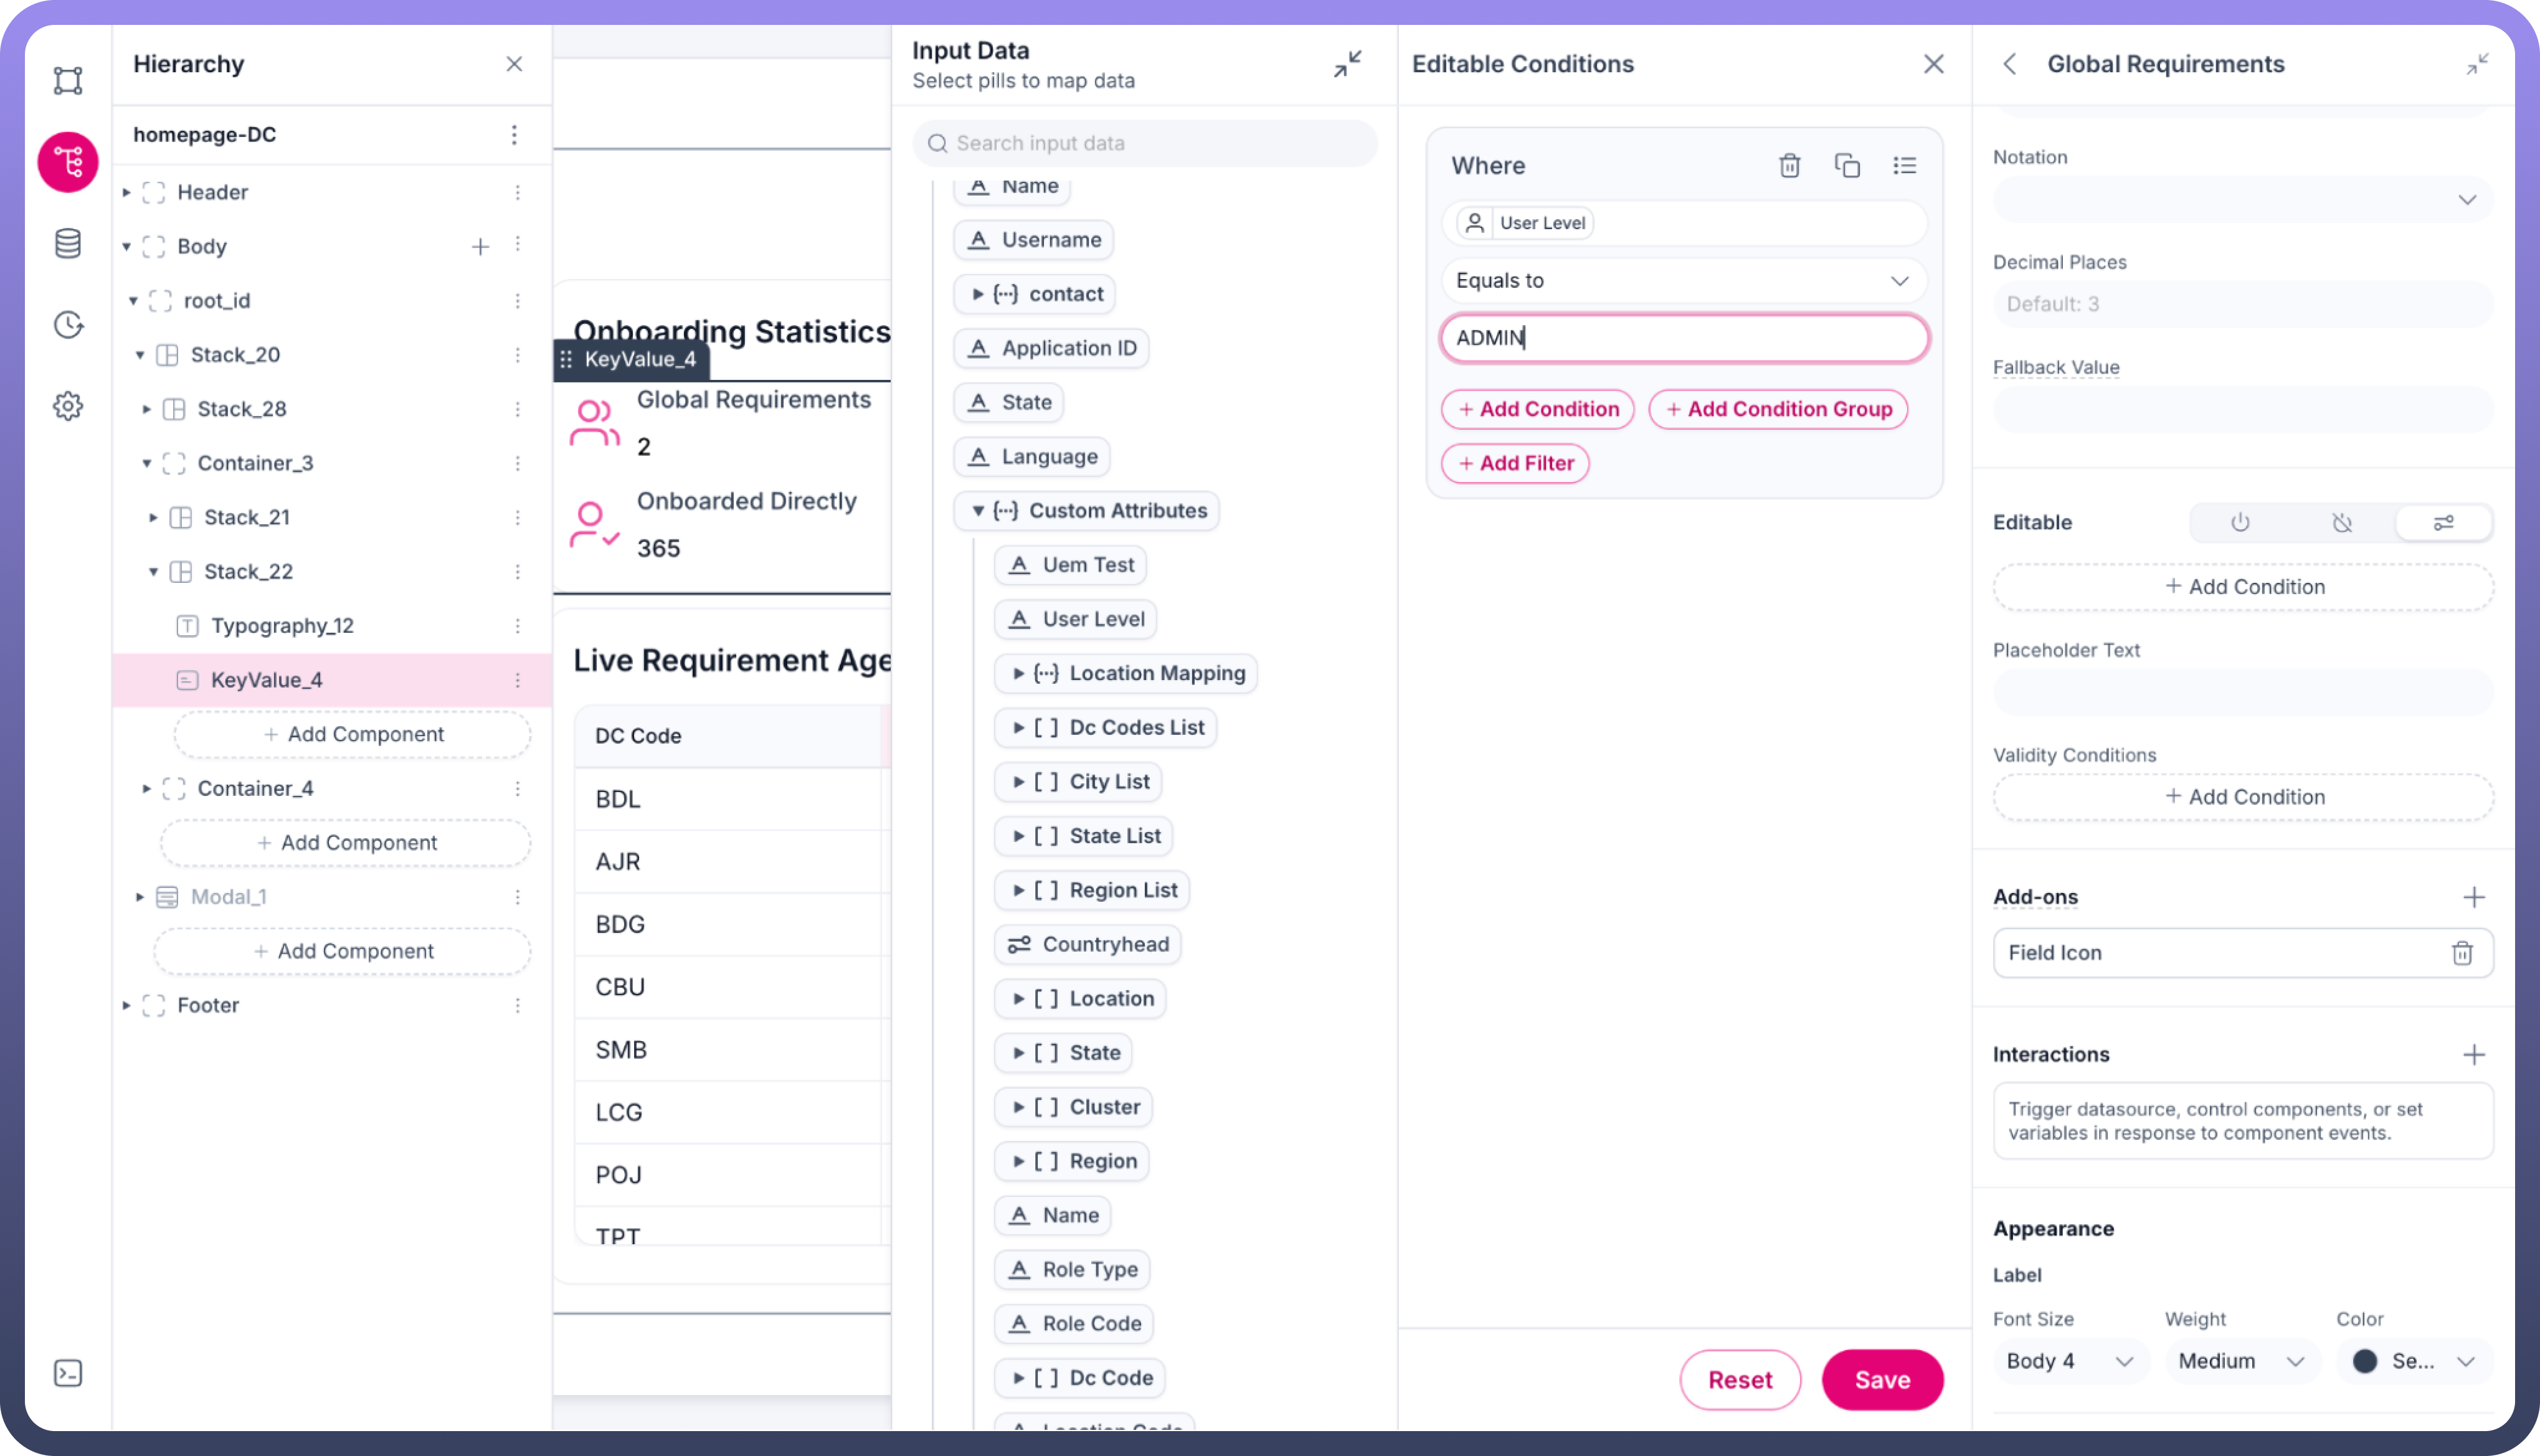Set Editable to the disabled power-off option
Image resolution: width=2540 pixels, height=1456 pixels.
(x=2342, y=522)
